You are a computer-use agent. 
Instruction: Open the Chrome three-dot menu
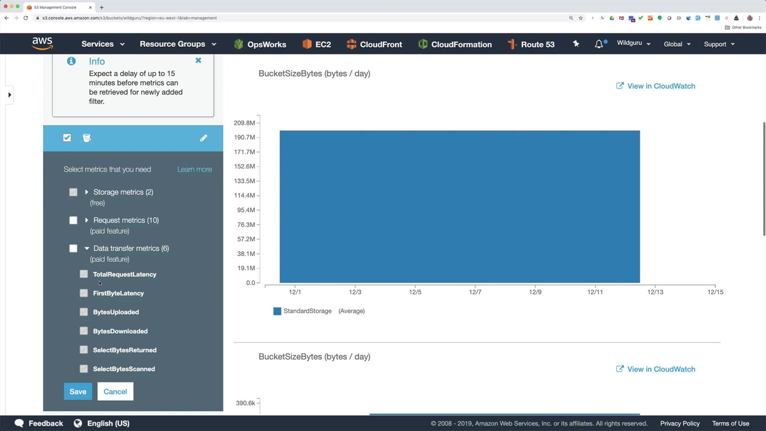759,18
